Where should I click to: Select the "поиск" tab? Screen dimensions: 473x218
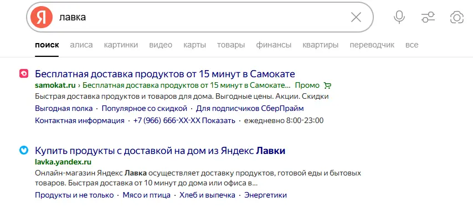47,45
